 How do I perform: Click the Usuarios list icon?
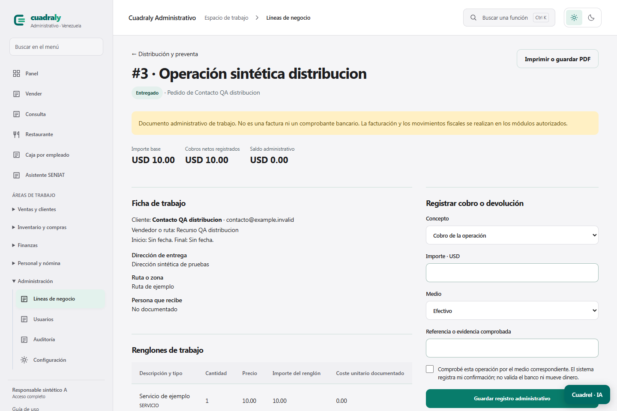click(24, 319)
